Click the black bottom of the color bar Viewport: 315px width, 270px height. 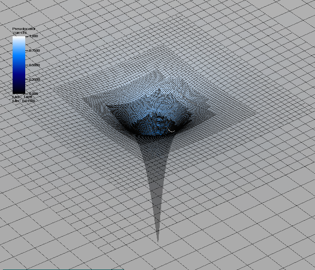(x=18, y=90)
